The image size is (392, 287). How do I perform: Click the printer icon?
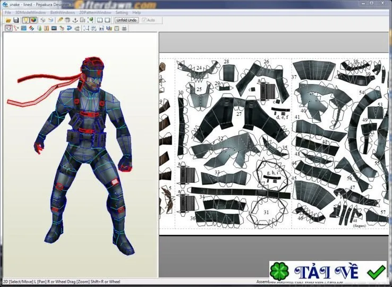124,28
